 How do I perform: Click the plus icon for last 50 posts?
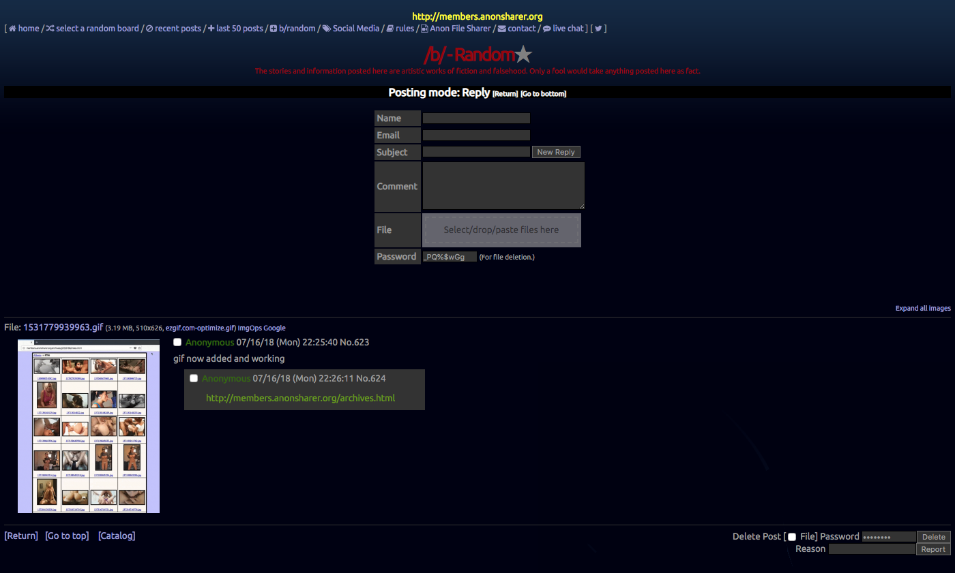point(211,29)
